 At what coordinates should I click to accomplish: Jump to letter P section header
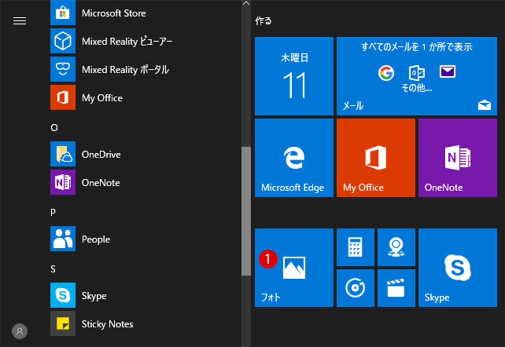pos(53,212)
